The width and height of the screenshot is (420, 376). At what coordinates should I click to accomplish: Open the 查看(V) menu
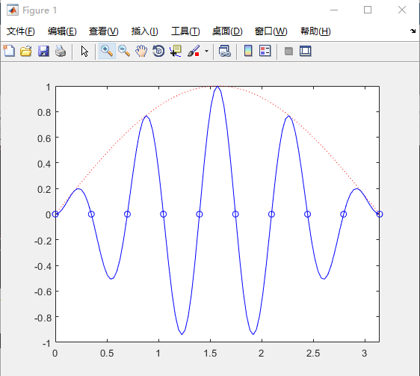pyautogui.click(x=104, y=31)
